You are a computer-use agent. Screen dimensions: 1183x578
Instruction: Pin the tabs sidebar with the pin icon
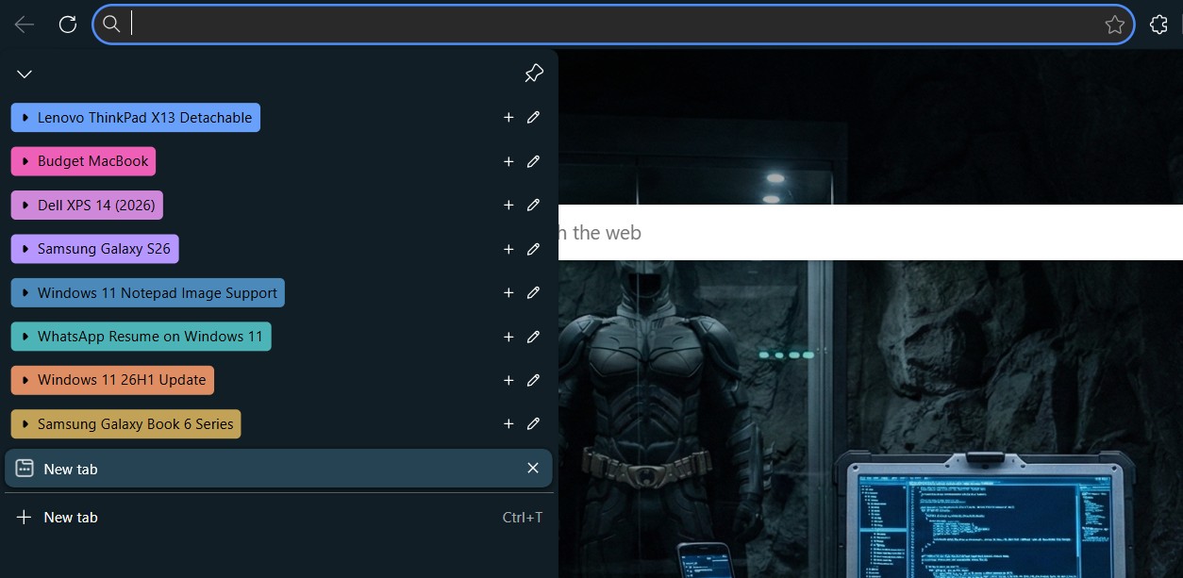[534, 73]
